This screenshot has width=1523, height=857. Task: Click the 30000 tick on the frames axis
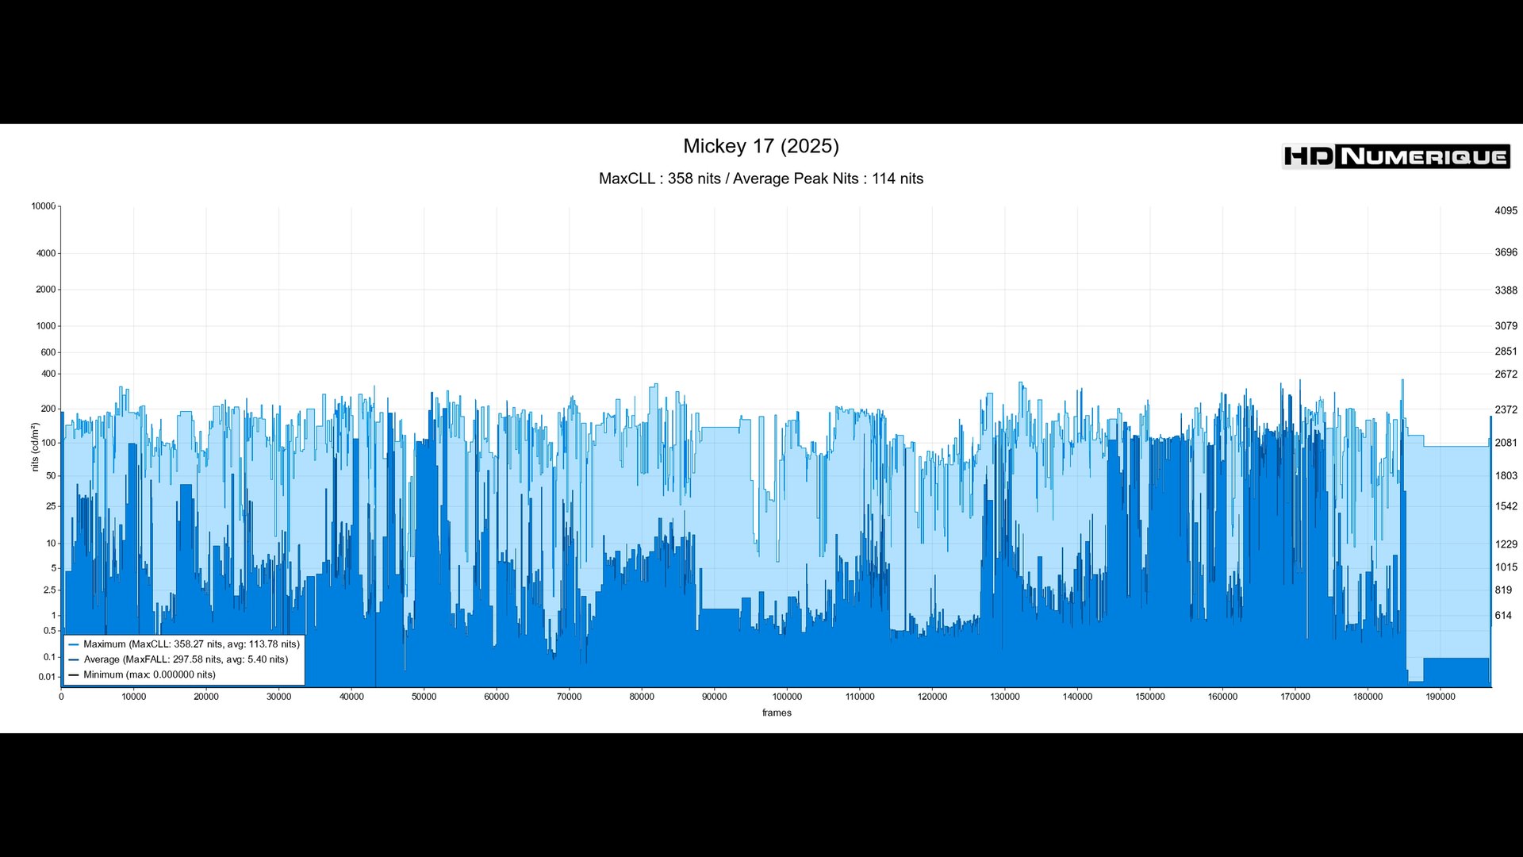point(278,697)
